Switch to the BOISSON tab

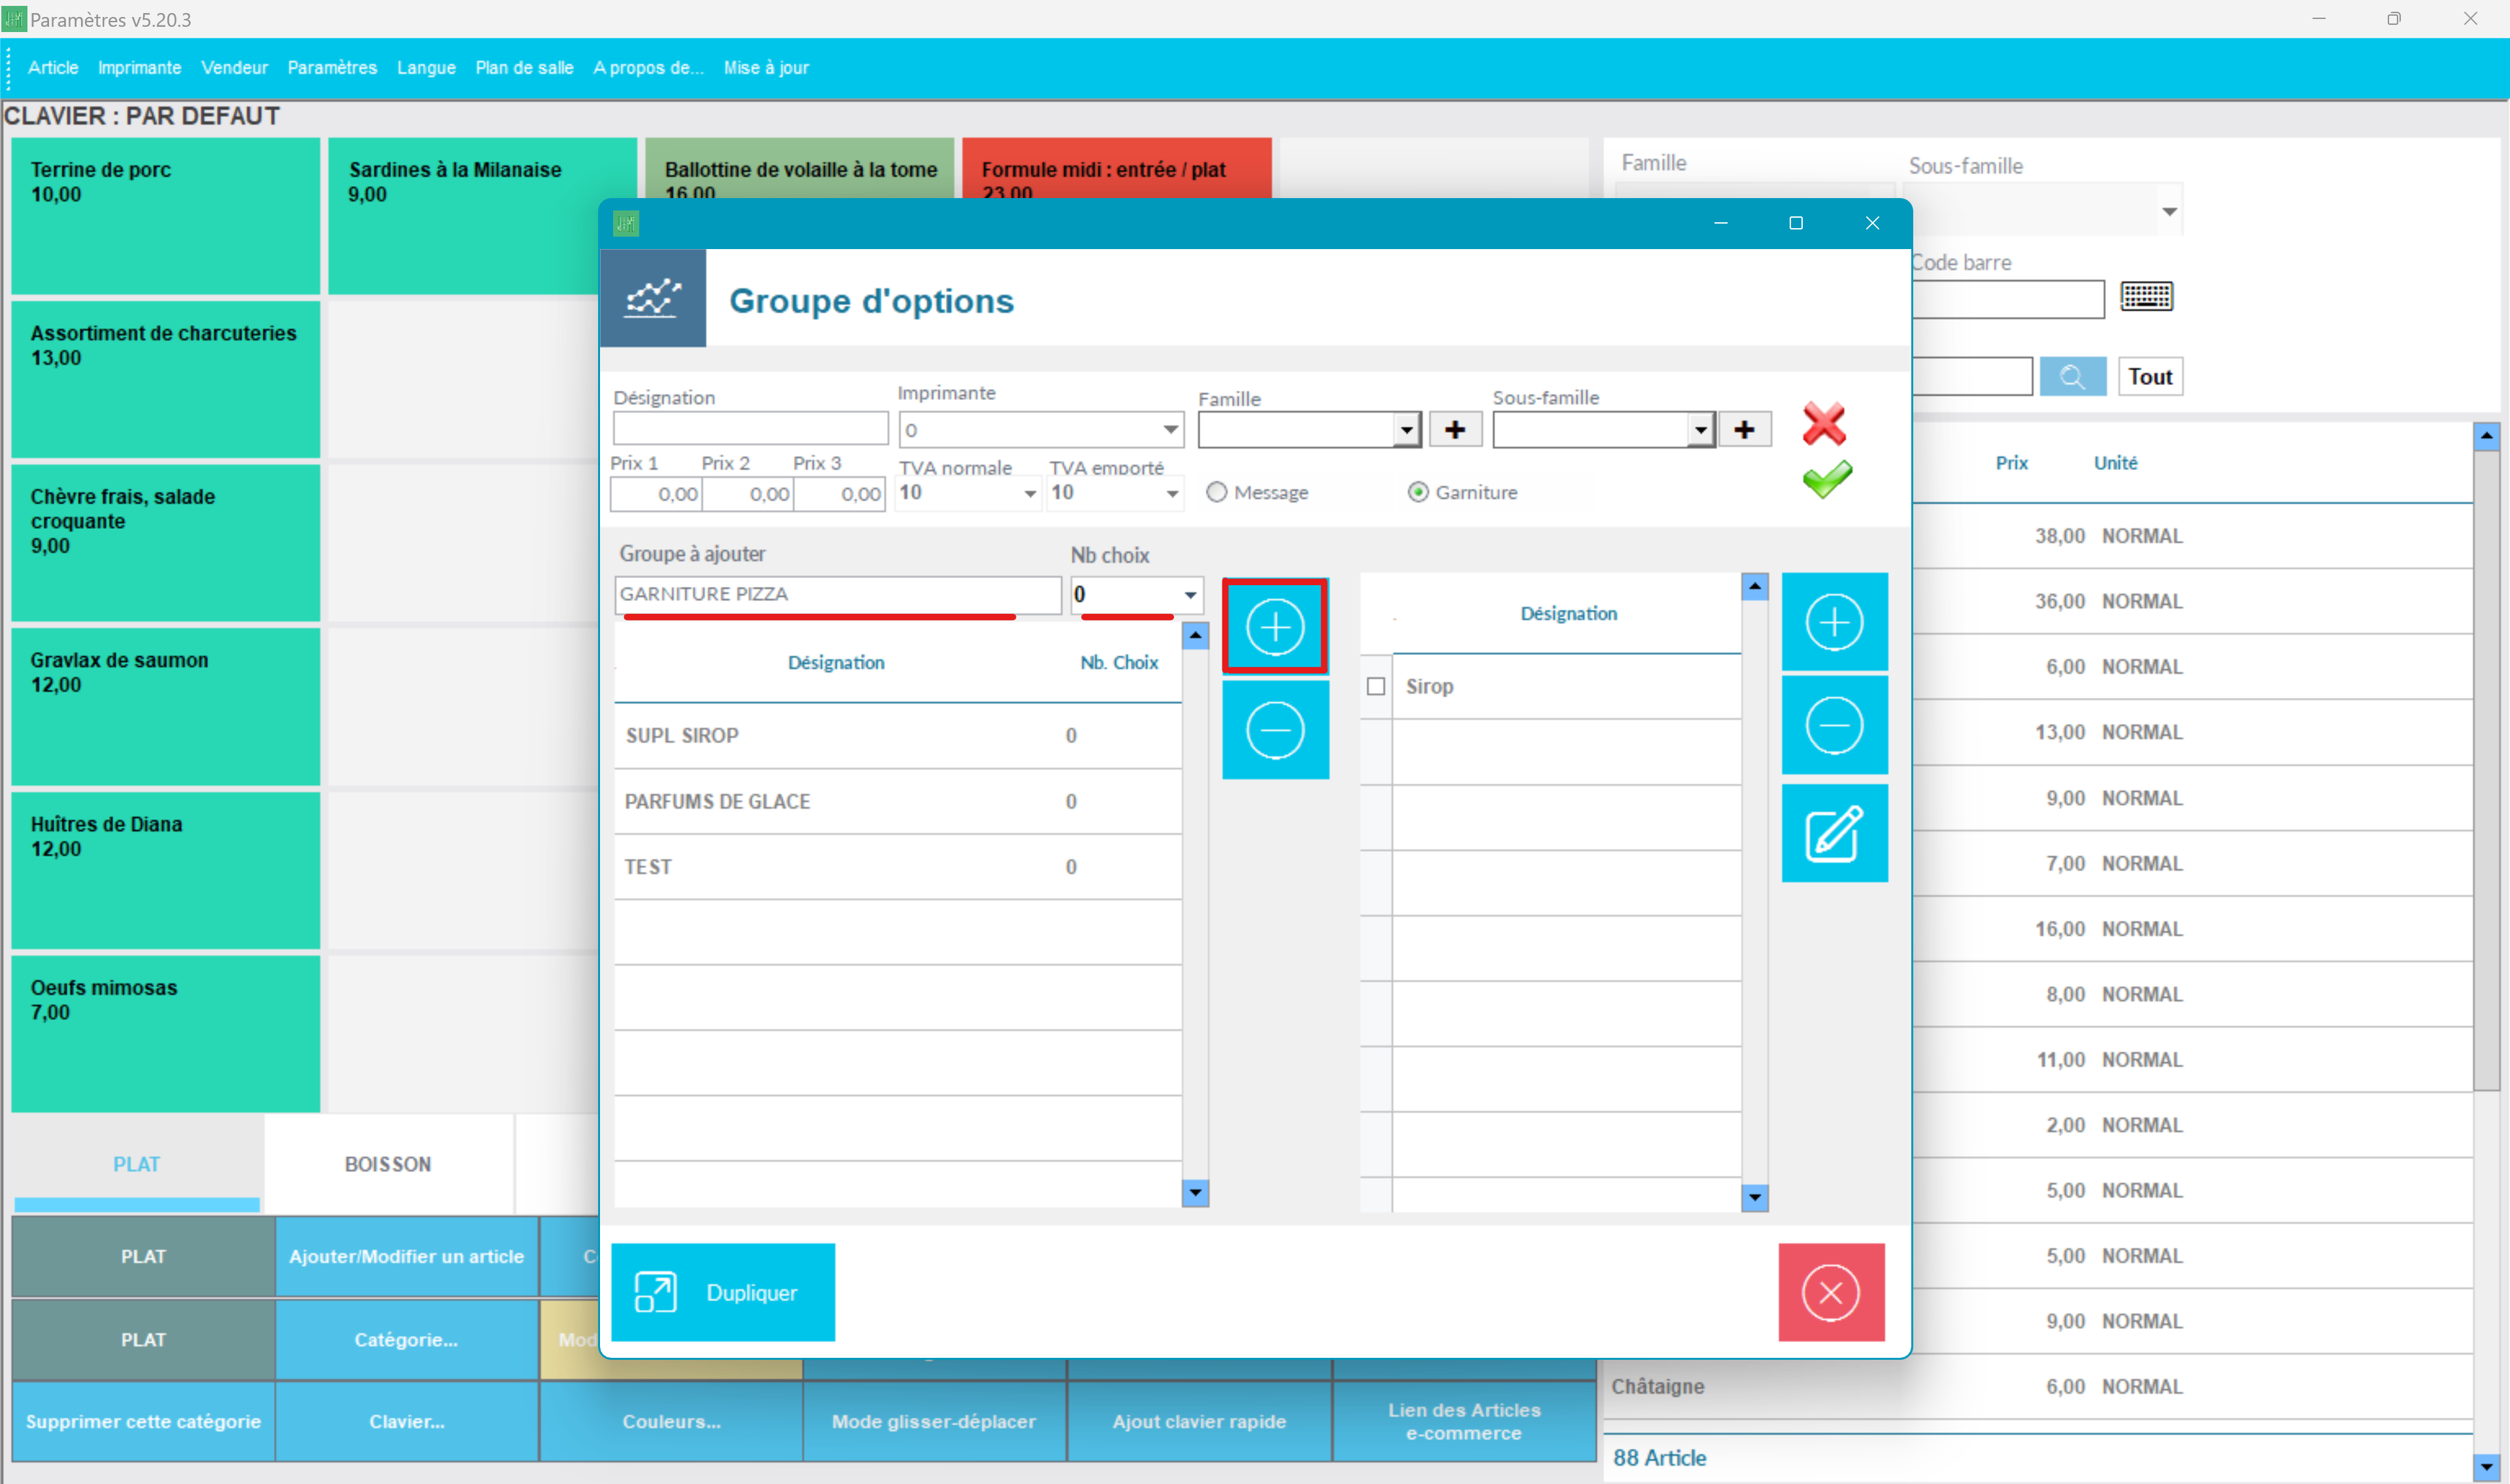pos(388,1164)
